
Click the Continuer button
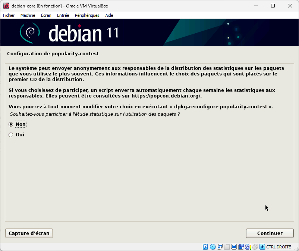pyautogui.click(x=270, y=233)
